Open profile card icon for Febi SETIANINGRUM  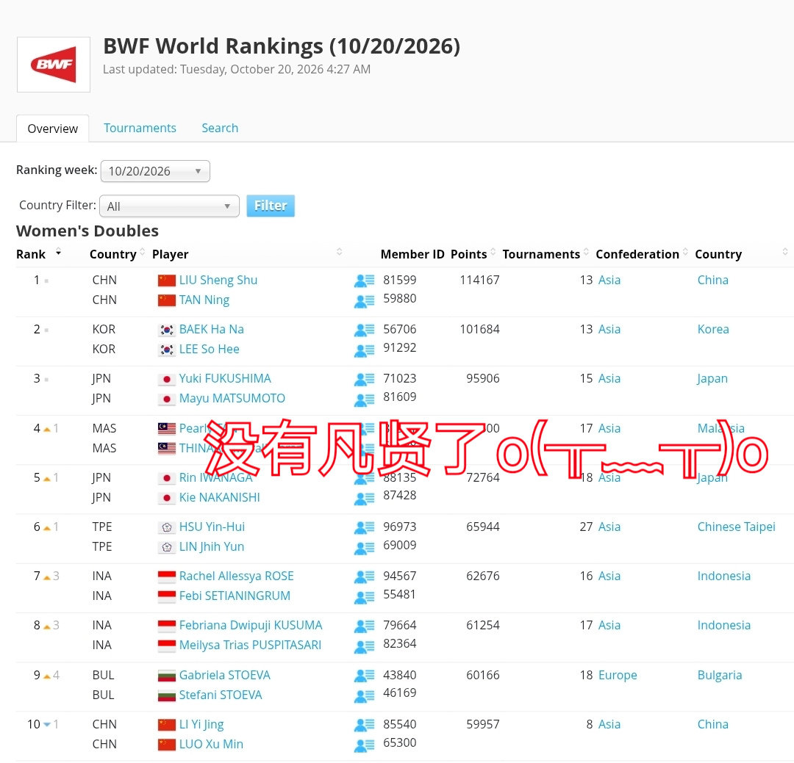point(364,597)
